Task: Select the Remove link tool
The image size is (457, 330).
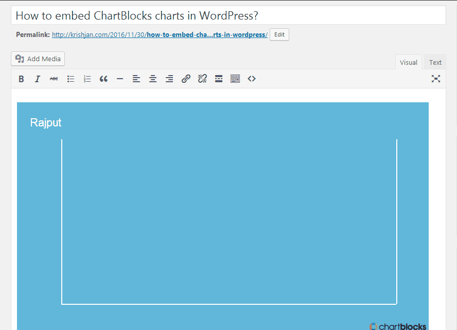Action: pos(202,79)
